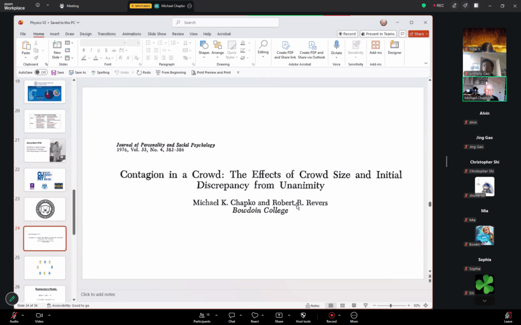
Task: Toggle Bold formatting in Font group
Action: (x=83, y=50)
